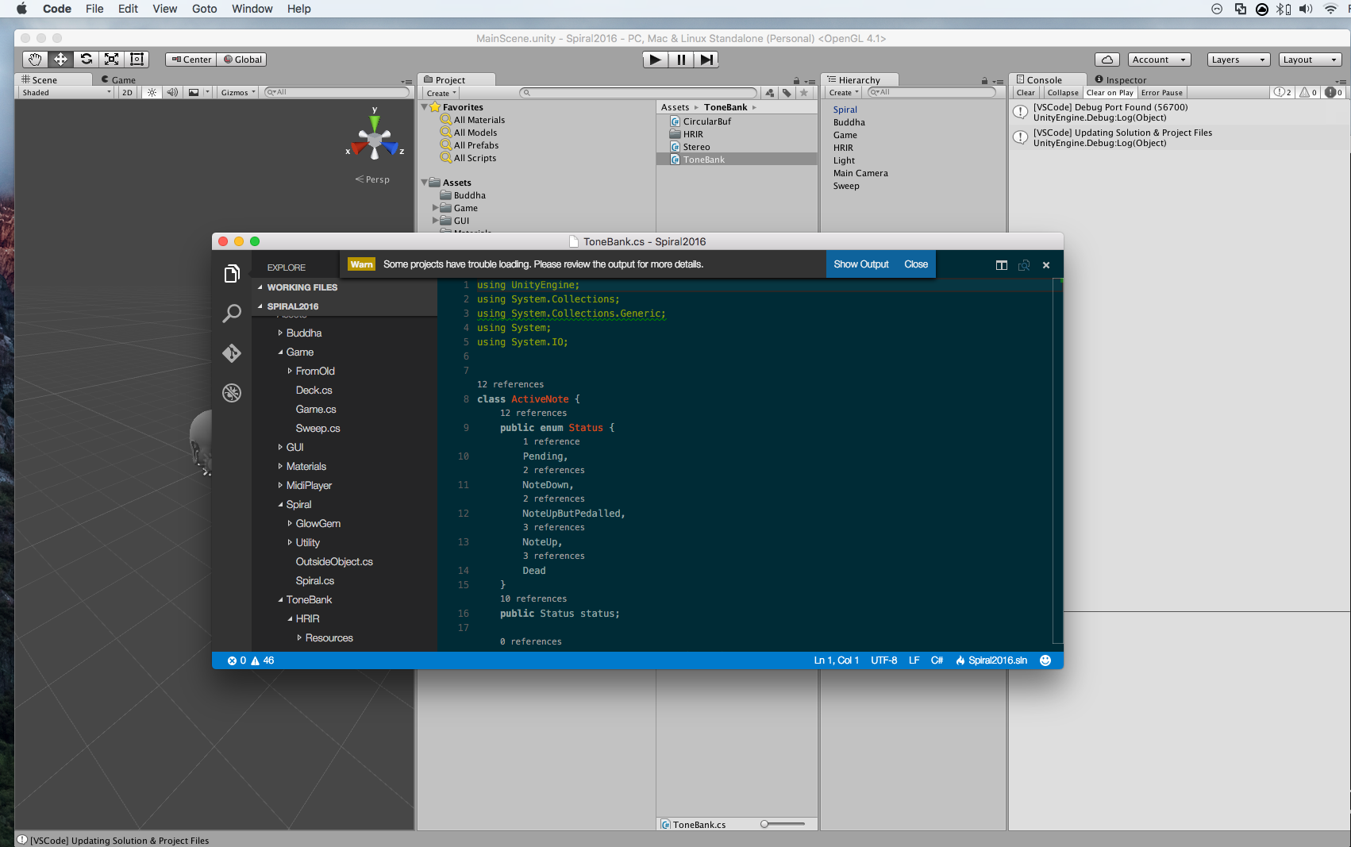Toggle 2D mode in Scene view
Screen dimensions: 1351x847
[x=127, y=93]
